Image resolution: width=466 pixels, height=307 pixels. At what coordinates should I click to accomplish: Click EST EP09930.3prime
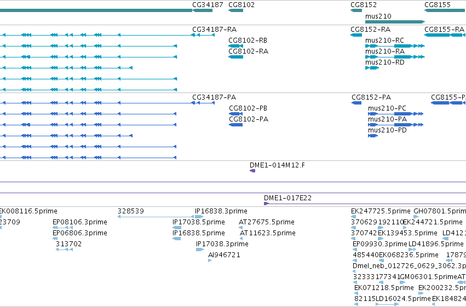(354, 250)
